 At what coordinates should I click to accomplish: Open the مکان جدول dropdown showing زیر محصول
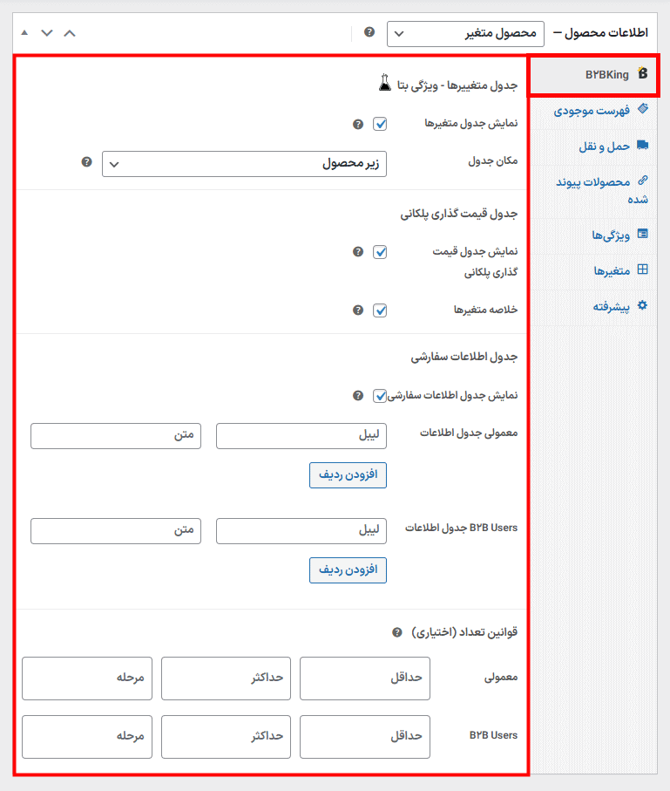246,164
